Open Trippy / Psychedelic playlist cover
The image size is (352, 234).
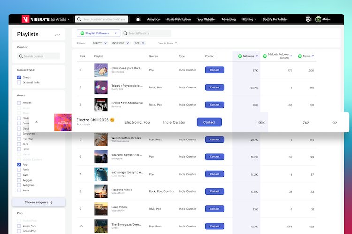pyautogui.click(x=101, y=88)
